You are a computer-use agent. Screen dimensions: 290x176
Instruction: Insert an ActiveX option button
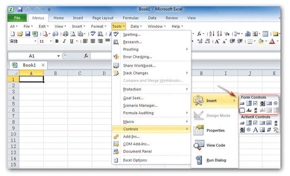(x=249, y=130)
